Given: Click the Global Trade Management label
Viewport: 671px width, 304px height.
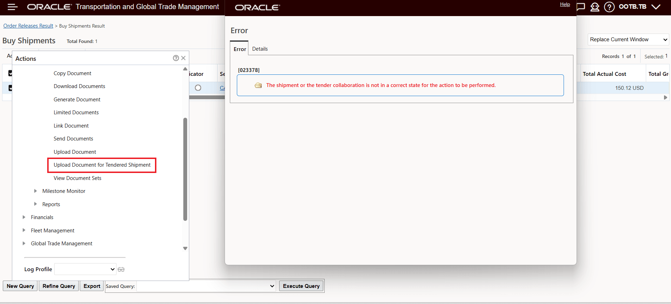Looking at the screenshot, I should (62, 244).
